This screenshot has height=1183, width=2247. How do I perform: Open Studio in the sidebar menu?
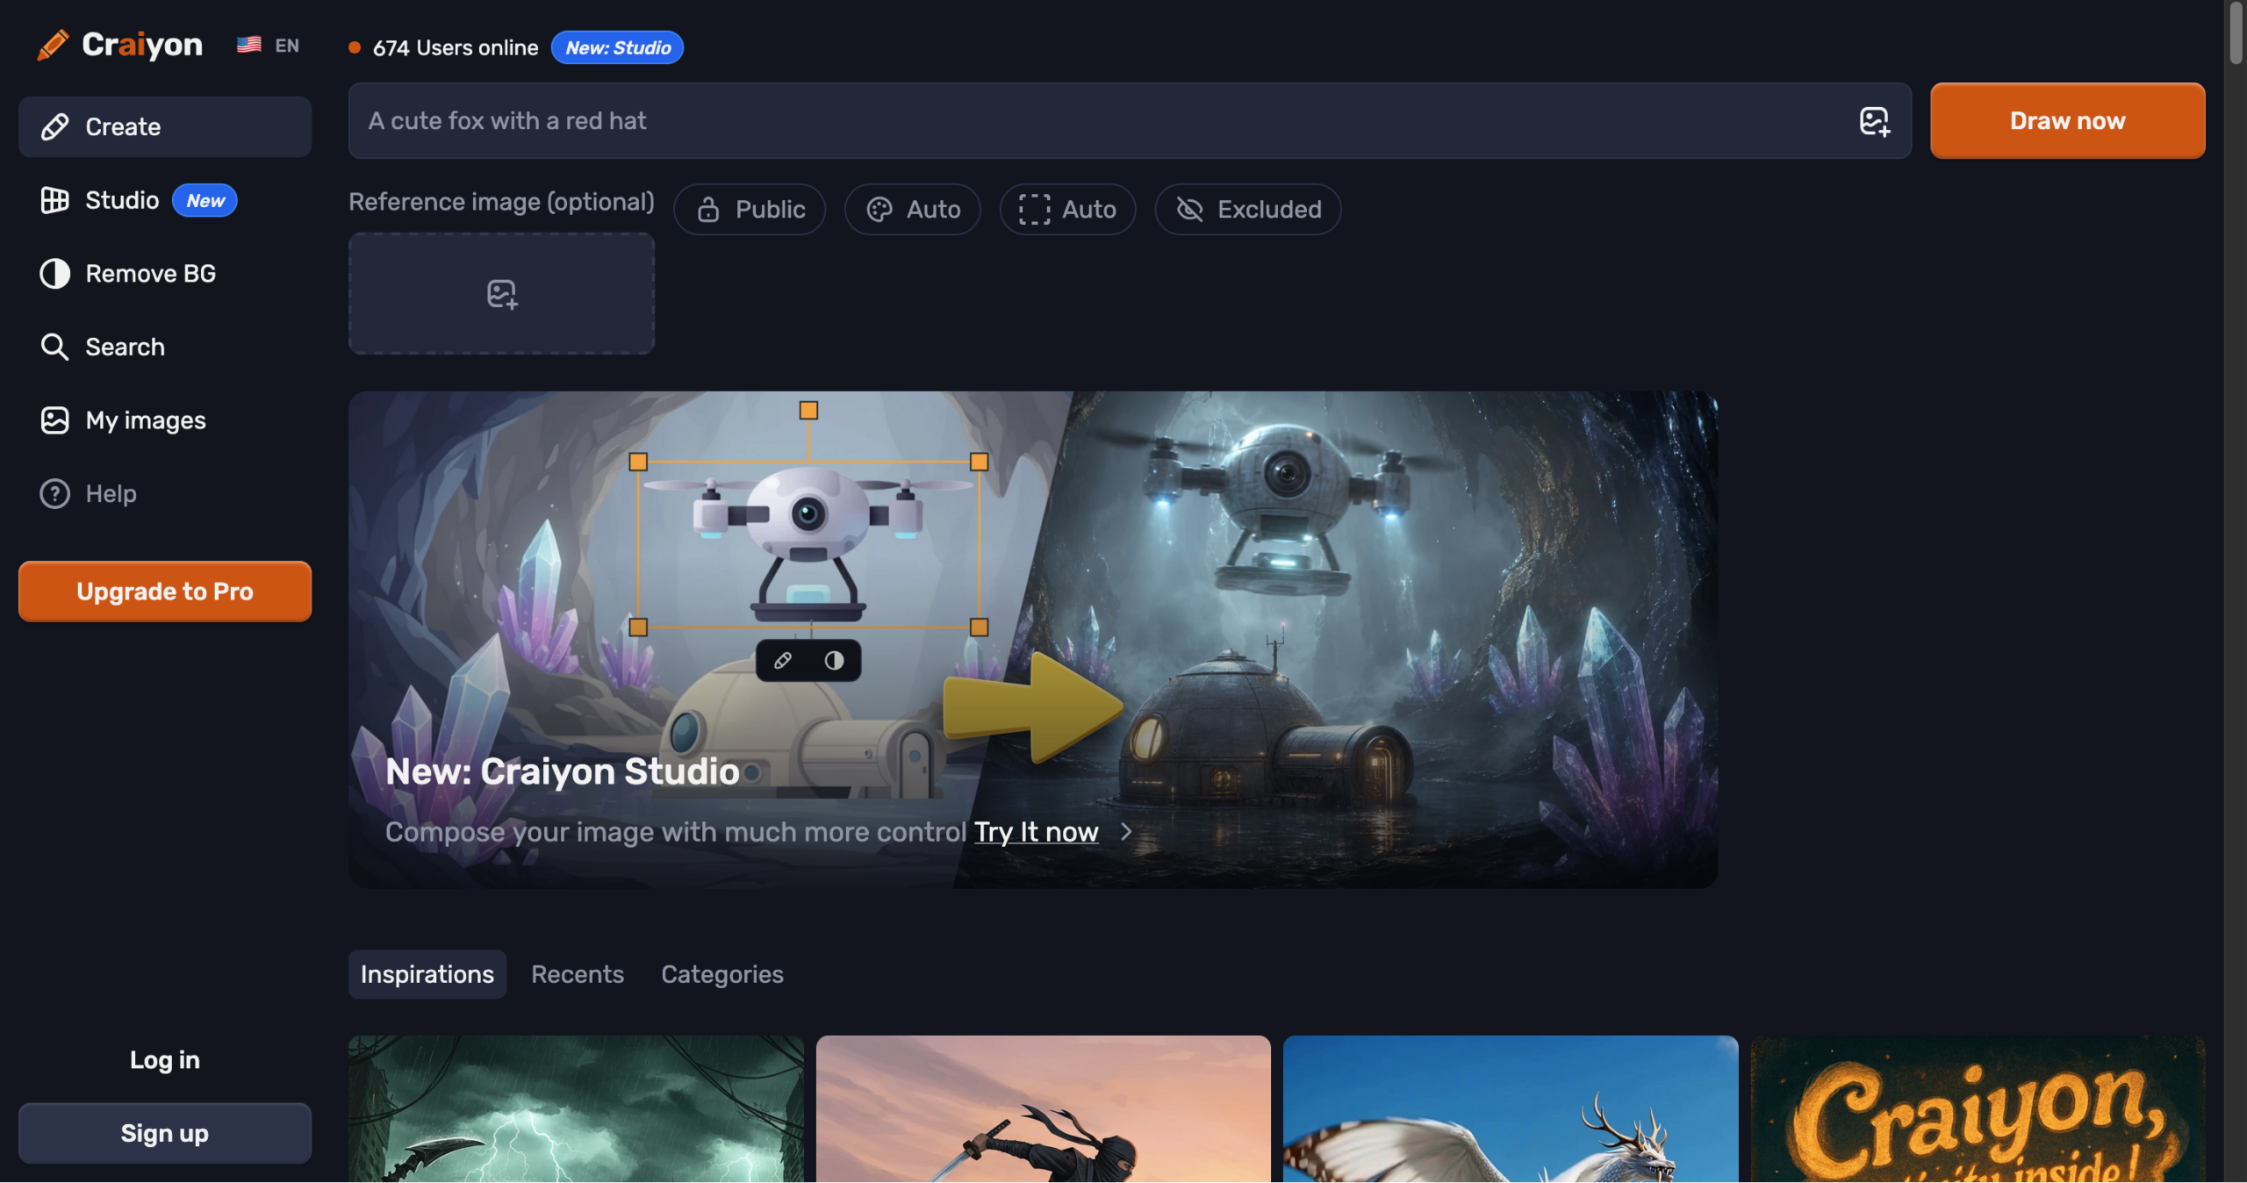tap(165, 200)
